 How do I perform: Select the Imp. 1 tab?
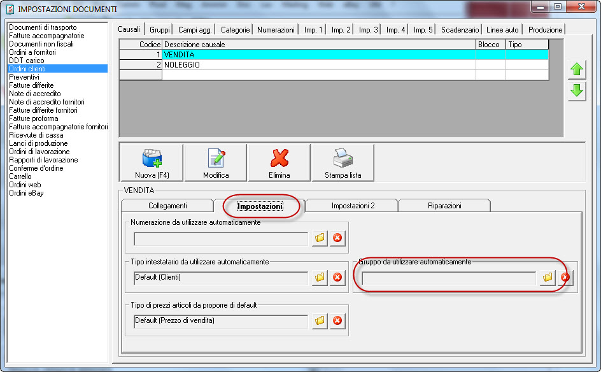(313, 30)
